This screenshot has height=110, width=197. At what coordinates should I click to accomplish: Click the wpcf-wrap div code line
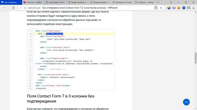click(48, 31)
